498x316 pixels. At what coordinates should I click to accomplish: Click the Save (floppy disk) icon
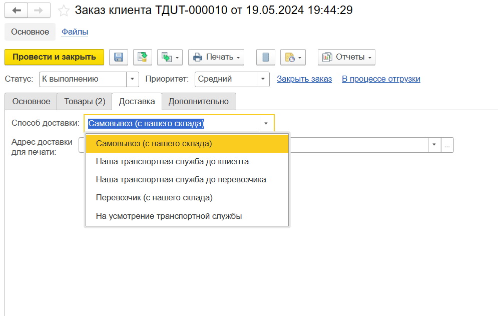coord(119,57)
